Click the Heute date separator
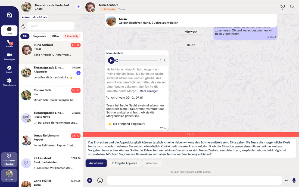 pyautogui.click(x=191, y=45)
